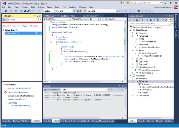Click the failed TestMethod1 red error icon
Screen dimensions: 179x128
click(6, 33)
